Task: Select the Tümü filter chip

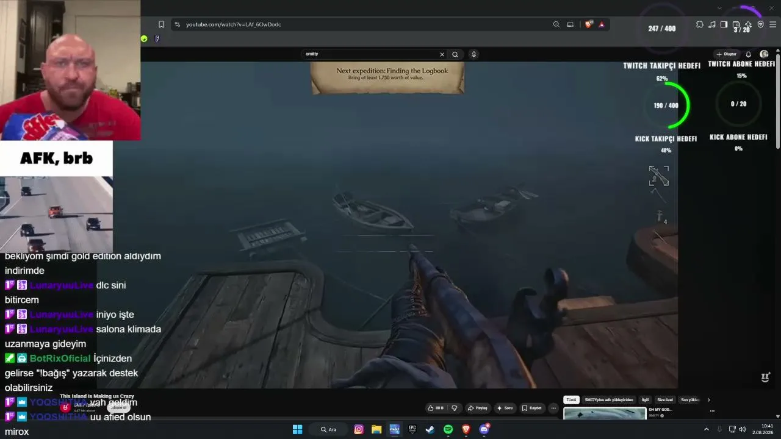Action: click(x=571, y=400)
